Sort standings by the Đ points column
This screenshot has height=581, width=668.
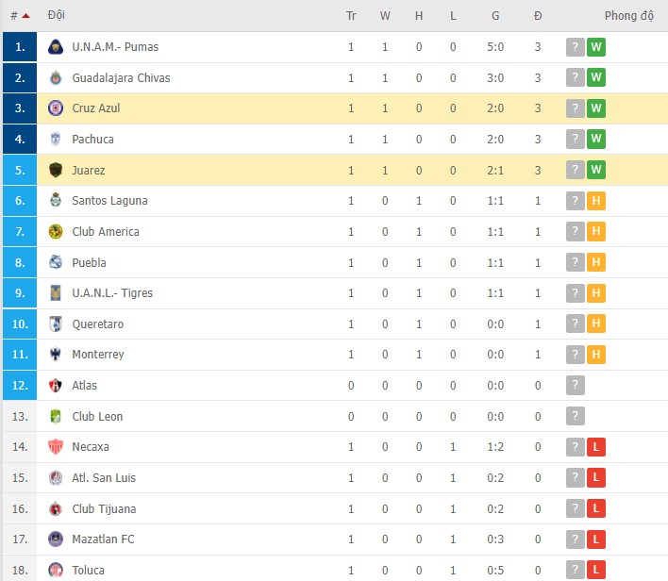click(538, 16)
